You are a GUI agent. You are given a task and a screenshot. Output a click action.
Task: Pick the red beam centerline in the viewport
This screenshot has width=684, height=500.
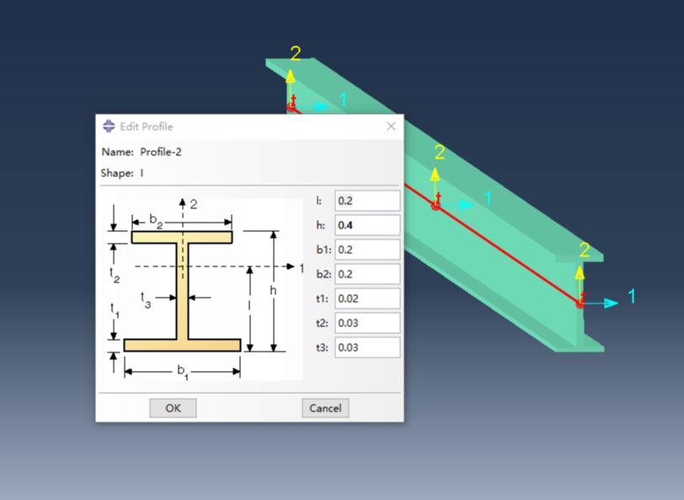505,252
